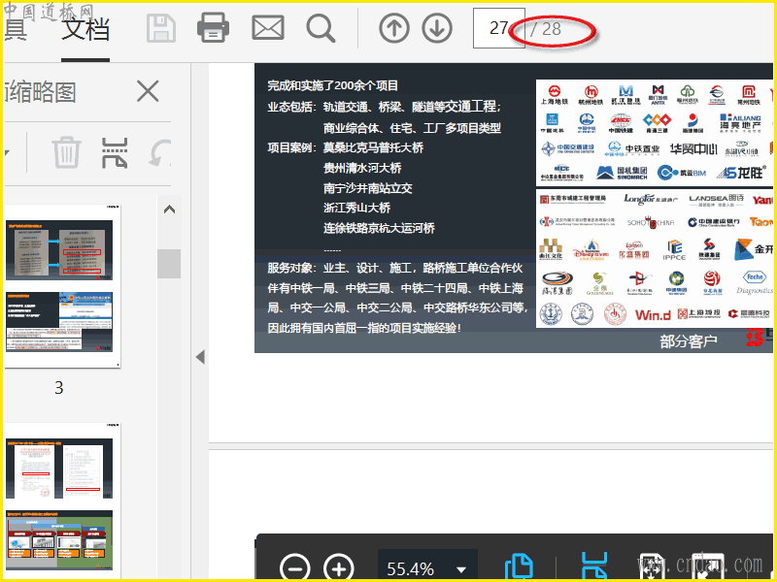Delete the selected page with the trash icon
Viewport: 777px width, 582px height.
tap(66, 151)
